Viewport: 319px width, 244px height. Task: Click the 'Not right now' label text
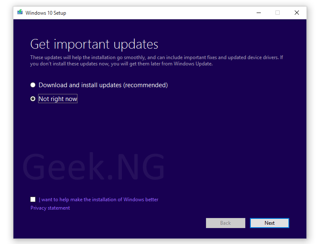(58, 99)
